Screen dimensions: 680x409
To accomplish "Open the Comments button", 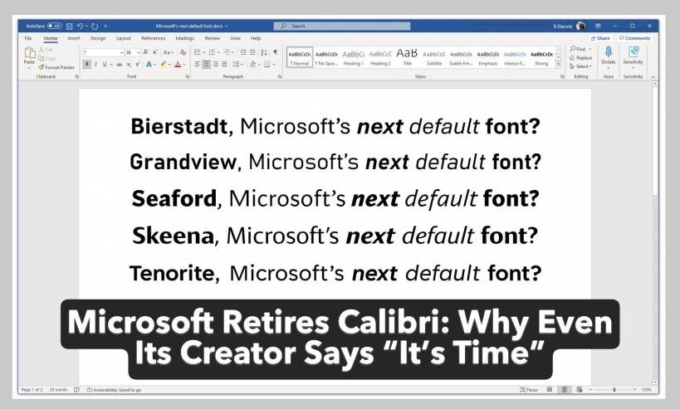I will tap(634, 38).
